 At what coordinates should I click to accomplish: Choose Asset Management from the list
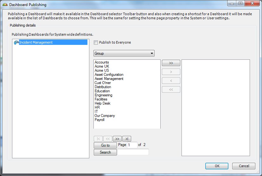point(109,79)
